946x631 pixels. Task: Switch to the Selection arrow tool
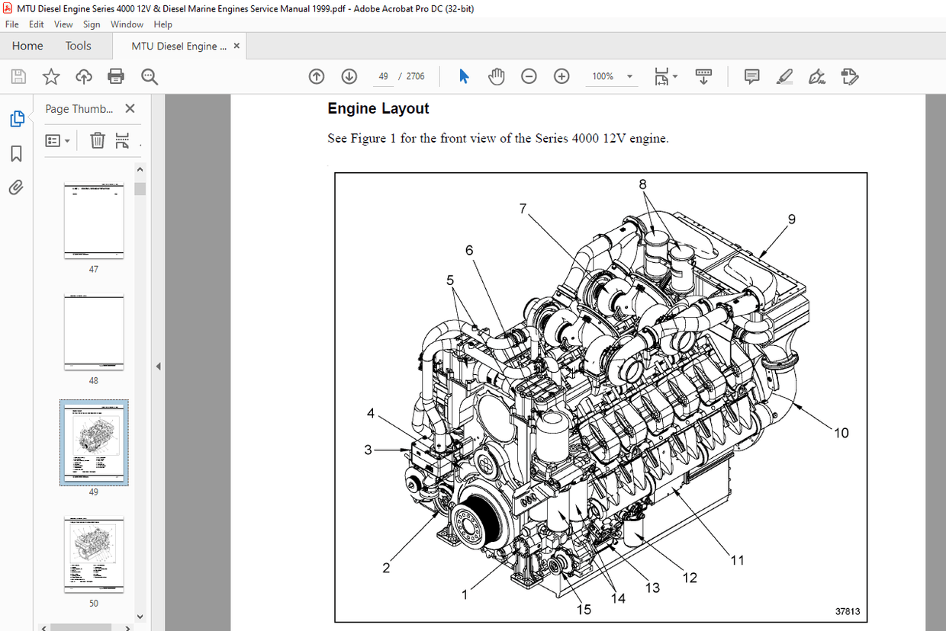click(x=464, y=76)
